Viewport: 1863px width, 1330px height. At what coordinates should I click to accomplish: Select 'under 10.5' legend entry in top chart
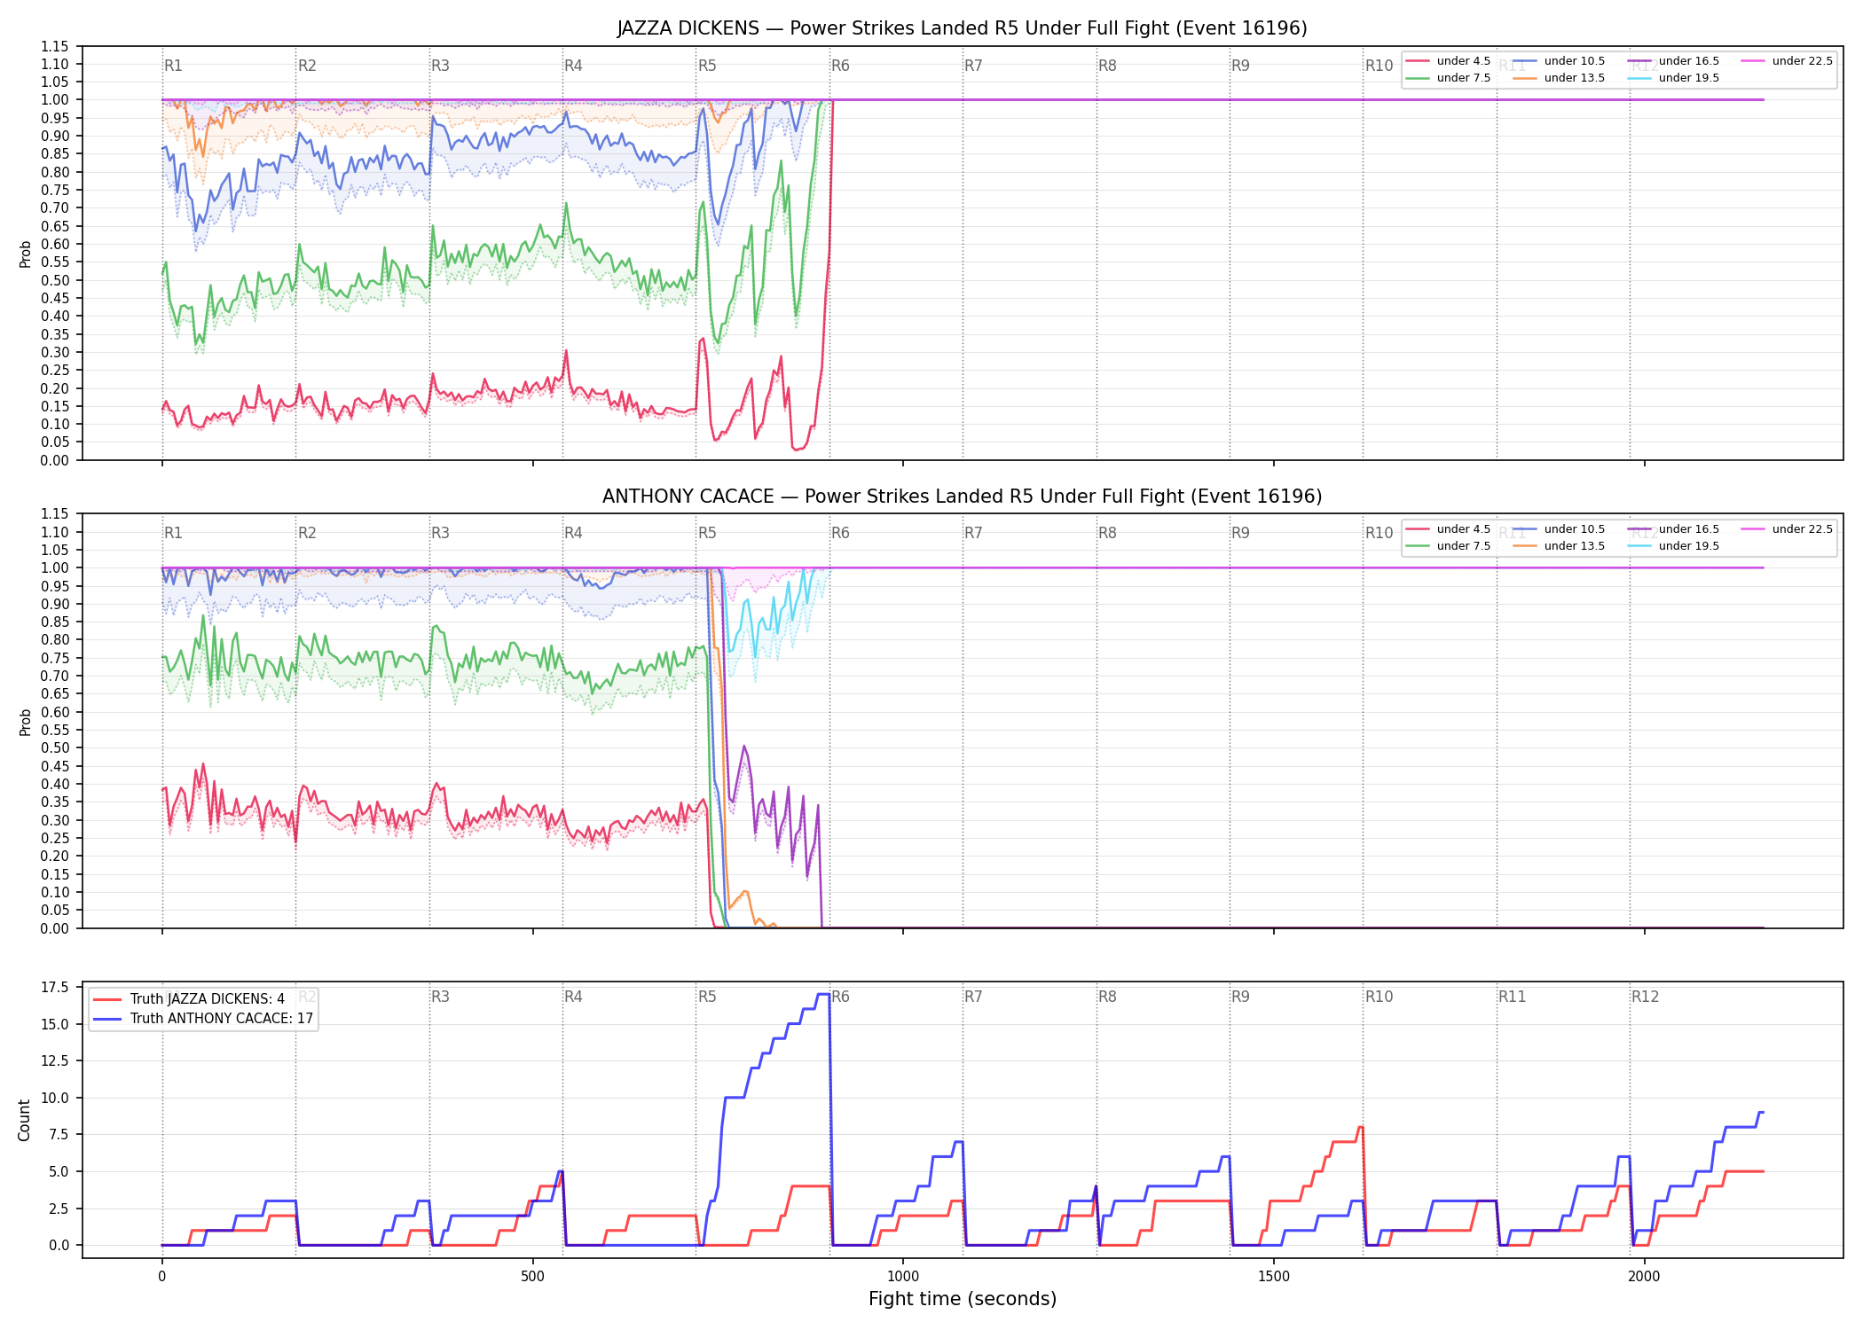pyautogui.click(x=1559, y=61)
